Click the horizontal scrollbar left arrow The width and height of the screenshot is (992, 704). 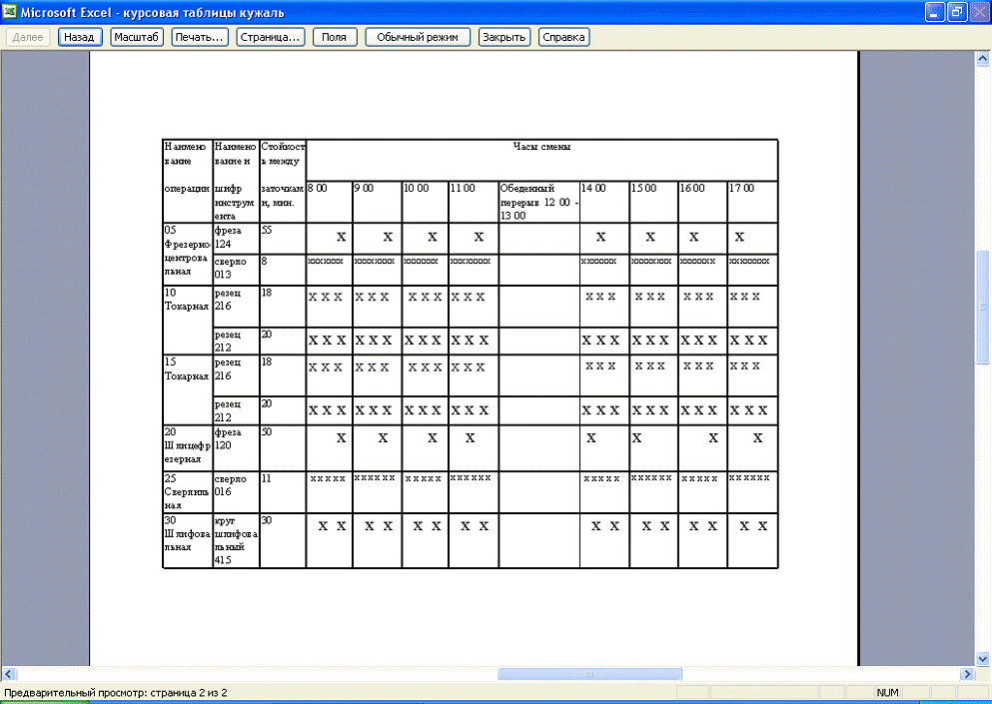point(8,674)
